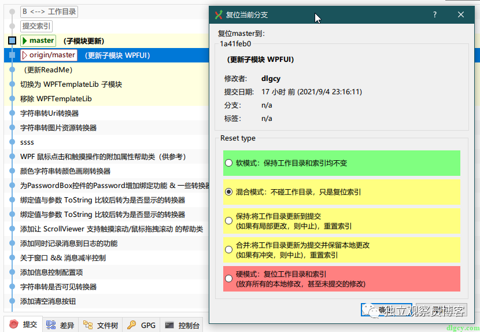This screenshot has width=480, height=332.
Task: Click the 复位master到 label
Action: click(241, 33)
